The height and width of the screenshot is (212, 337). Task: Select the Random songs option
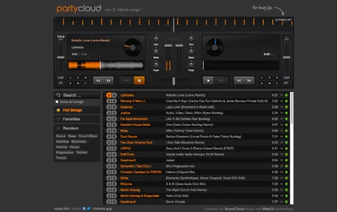pos(77,128)
